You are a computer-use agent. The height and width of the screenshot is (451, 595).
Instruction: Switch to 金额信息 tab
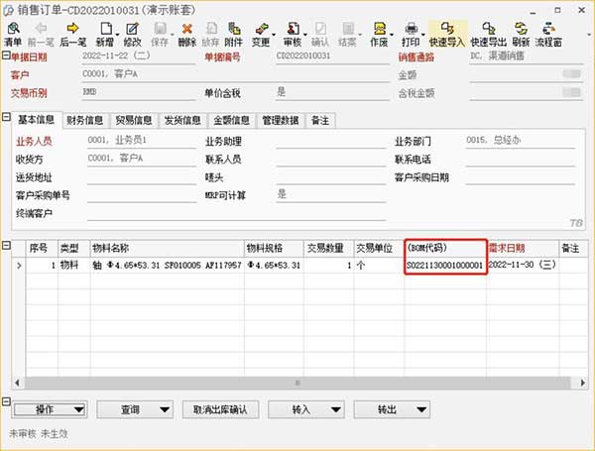pyautogui.click(x=231, y=121)
